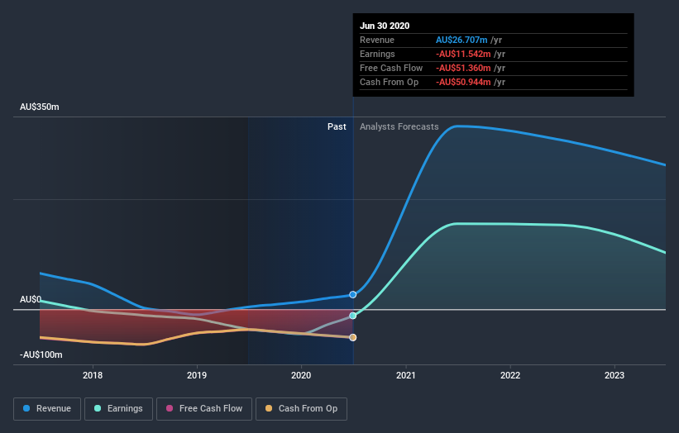The width and height of the screenshot is (679, 433).
Task: Toggle the Free Cash Flow legend button
Action: click(204, 409)
